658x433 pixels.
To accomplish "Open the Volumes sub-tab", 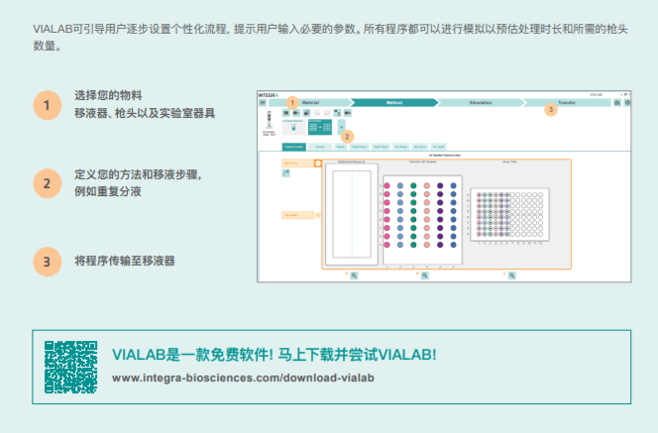I will (x=320, y=147).
